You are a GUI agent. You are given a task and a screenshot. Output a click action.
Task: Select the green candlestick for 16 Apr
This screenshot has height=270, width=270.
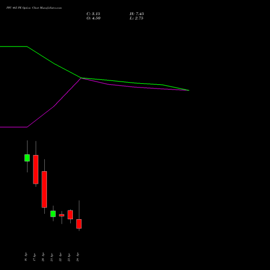27,158
